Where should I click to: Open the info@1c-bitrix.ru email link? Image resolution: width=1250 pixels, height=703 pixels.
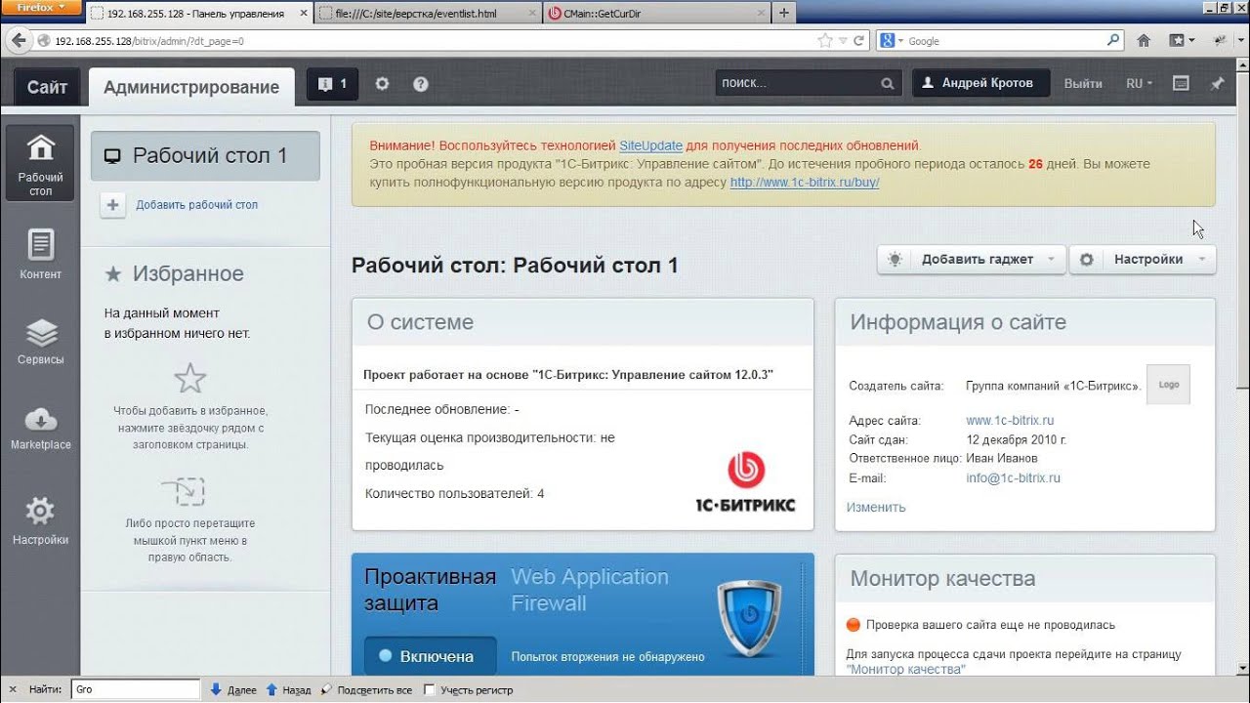1013,478
